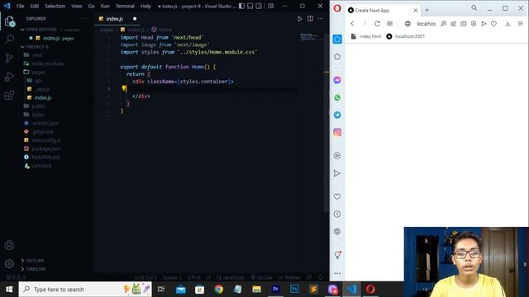The width and height of the screenshot is (529, 297).
Task: Open Opera downloads icon
Action: coord(508,24)
